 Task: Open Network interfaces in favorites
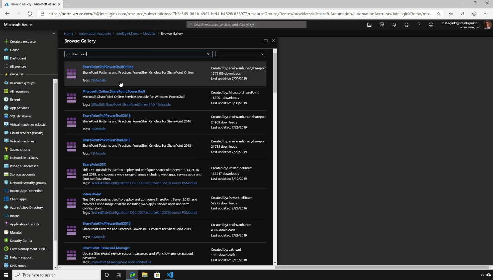click(24, 158)
